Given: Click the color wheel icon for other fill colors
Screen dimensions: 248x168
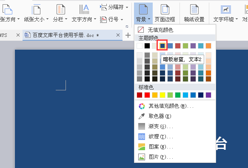Looking at the screenshot, I should pyautogui.click(x=142, y=106).
